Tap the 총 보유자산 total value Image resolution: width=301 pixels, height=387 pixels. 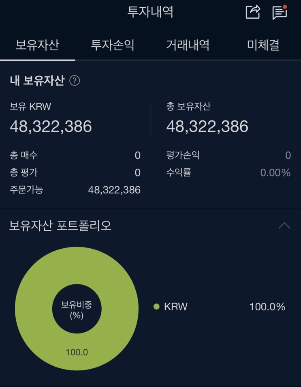(207, 127)
